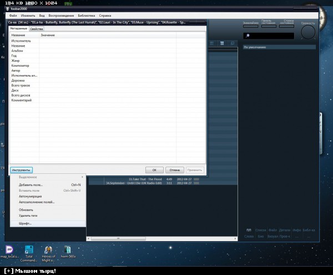This screenshot has height=275, width=333.
Task: Switch to the ПЛ panel tab
Action: tap(249, 230)
